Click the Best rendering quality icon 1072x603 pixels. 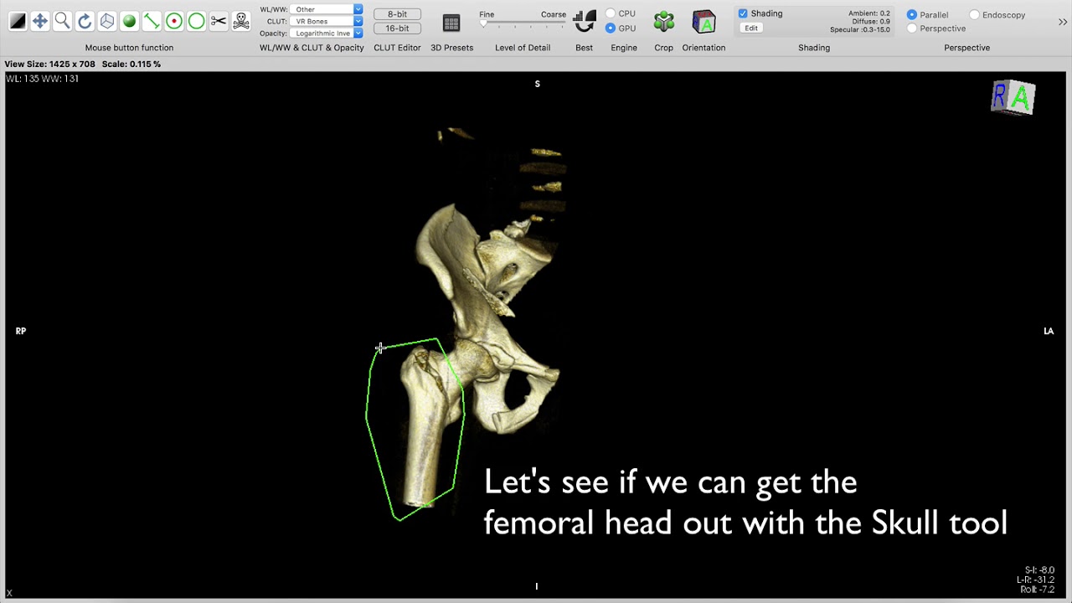click(585, 21)
